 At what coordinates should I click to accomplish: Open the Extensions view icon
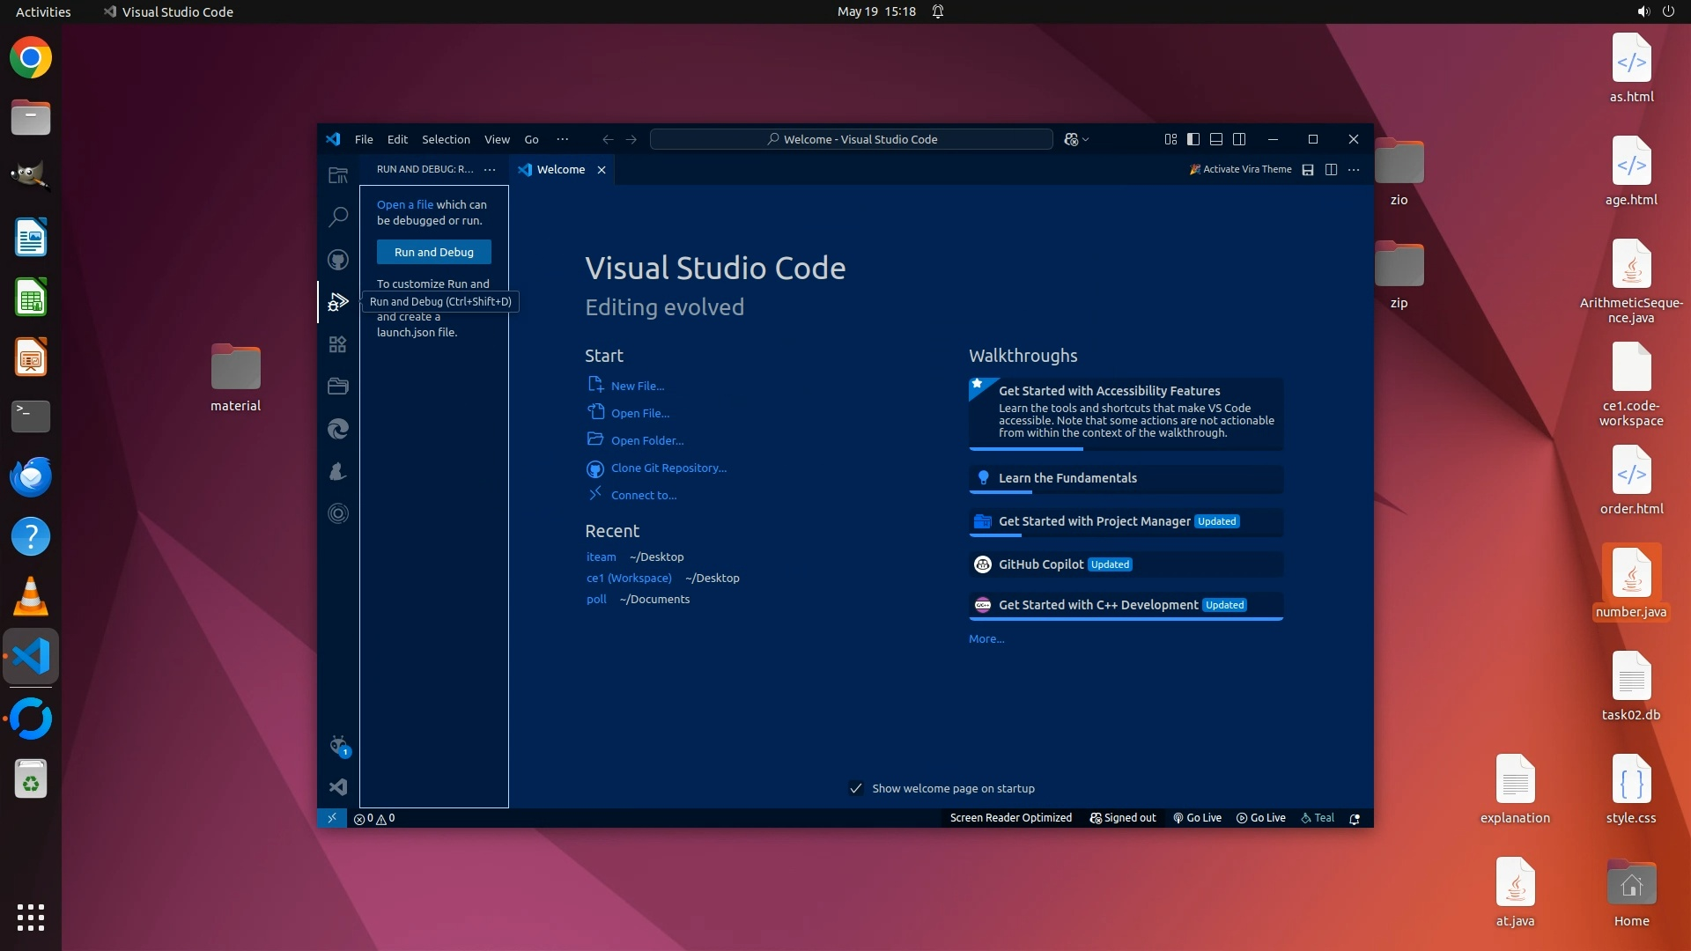click(x=338, y=344)
